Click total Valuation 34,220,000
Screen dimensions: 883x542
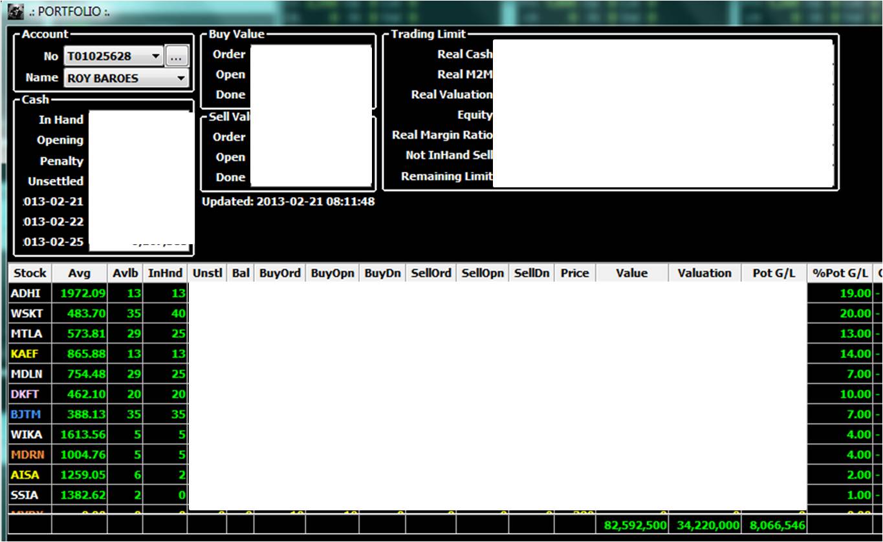[704, 525]
